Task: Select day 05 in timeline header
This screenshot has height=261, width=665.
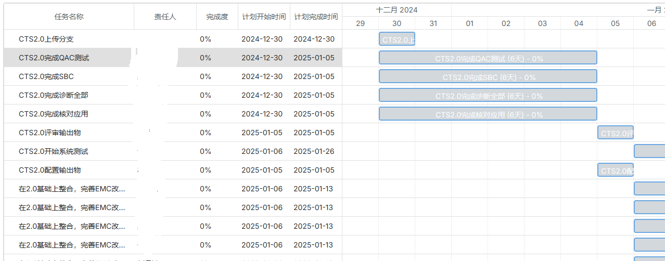Action: pos(615,23)
